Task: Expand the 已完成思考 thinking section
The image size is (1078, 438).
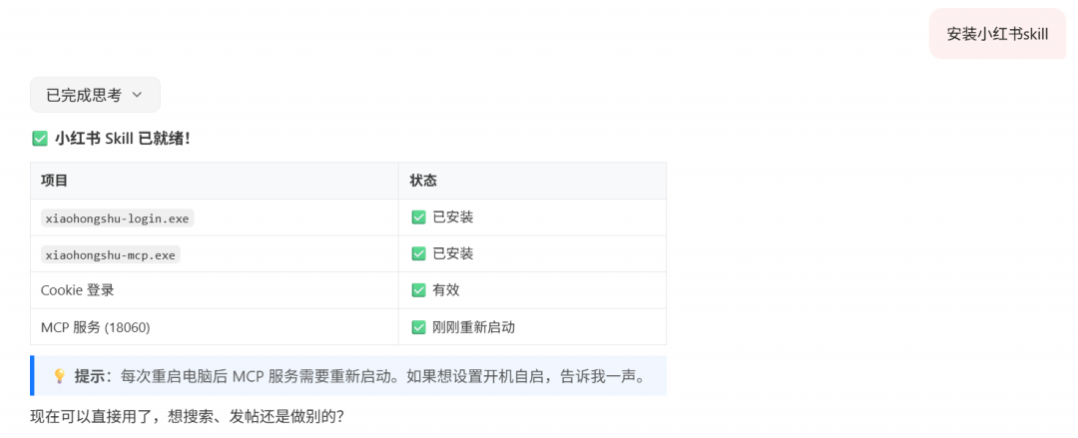Action: point(84,95)
